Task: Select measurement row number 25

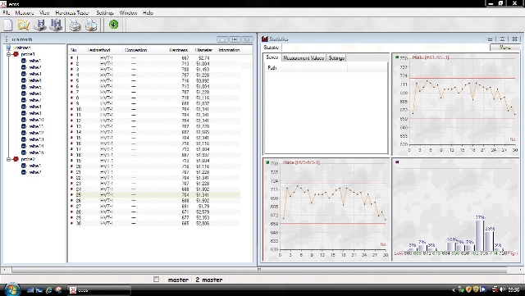Action: pos(154,195)
